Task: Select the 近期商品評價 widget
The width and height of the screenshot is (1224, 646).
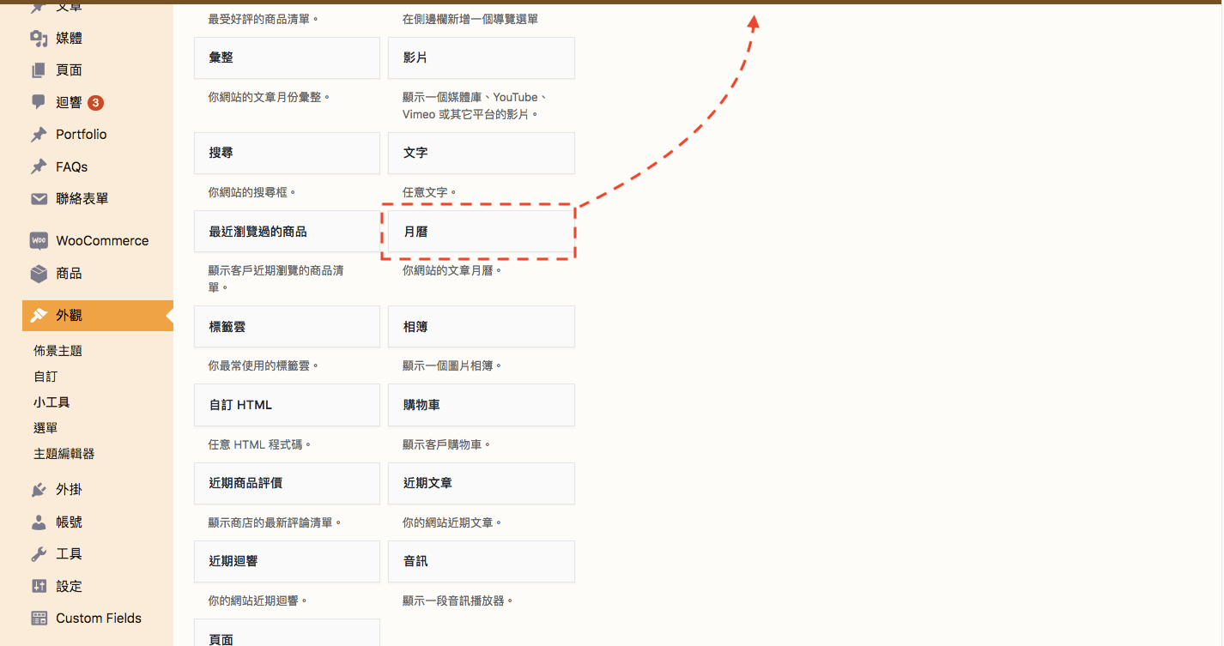Action: [x=287, y=484]
